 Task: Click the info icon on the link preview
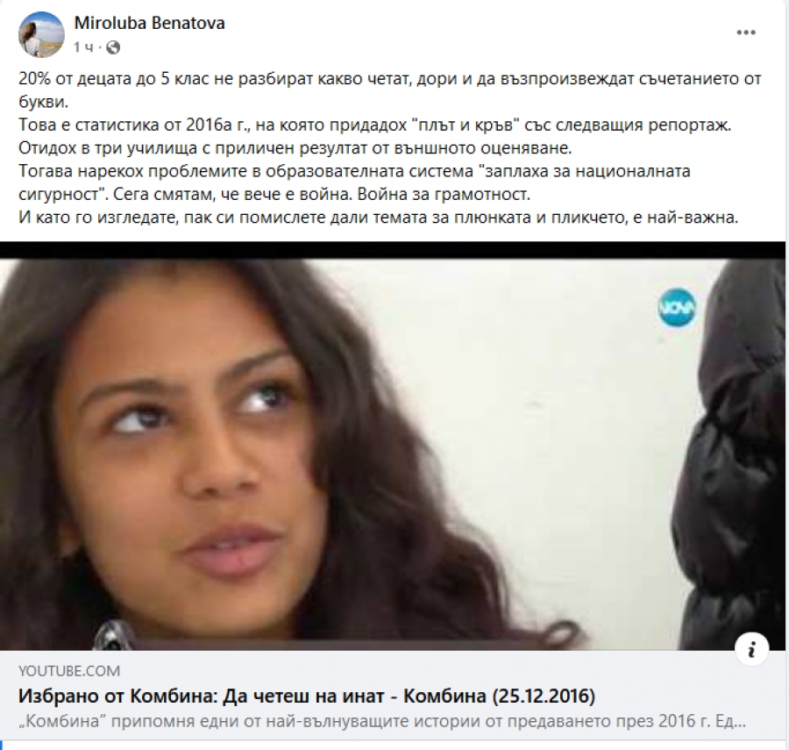tap(752, 649)
